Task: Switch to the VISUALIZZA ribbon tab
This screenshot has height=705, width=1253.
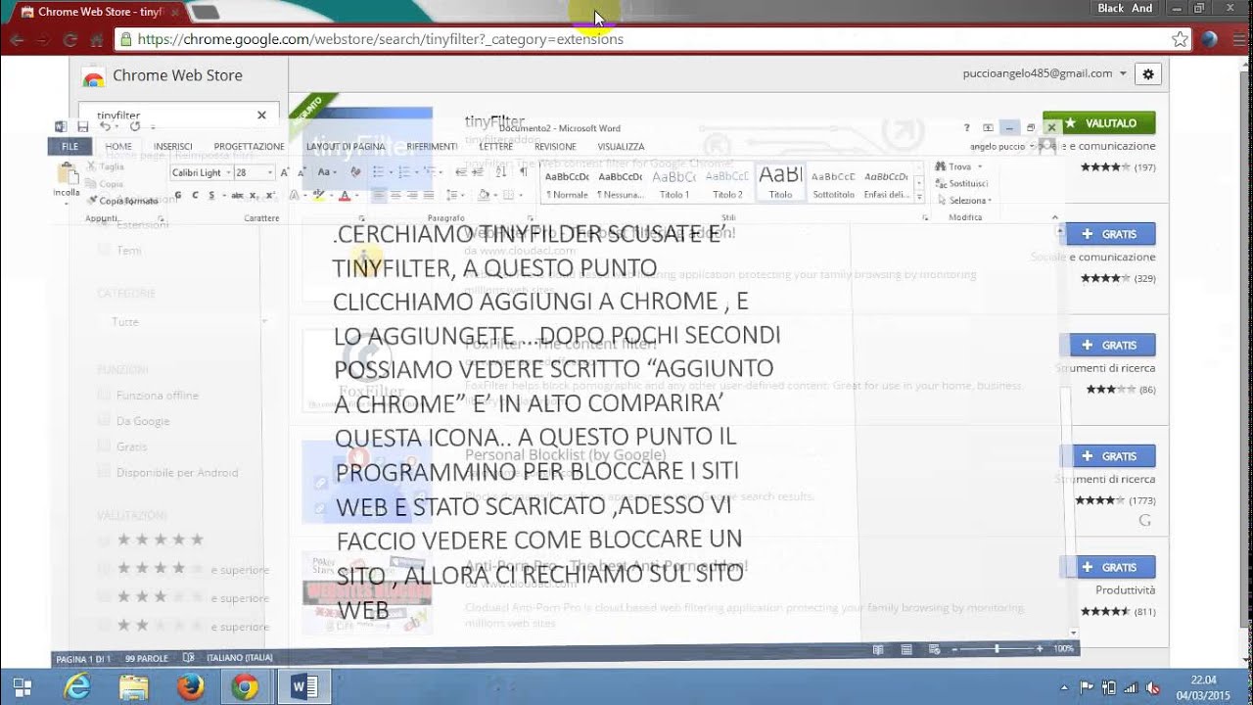Action: (x=622, y=146)
